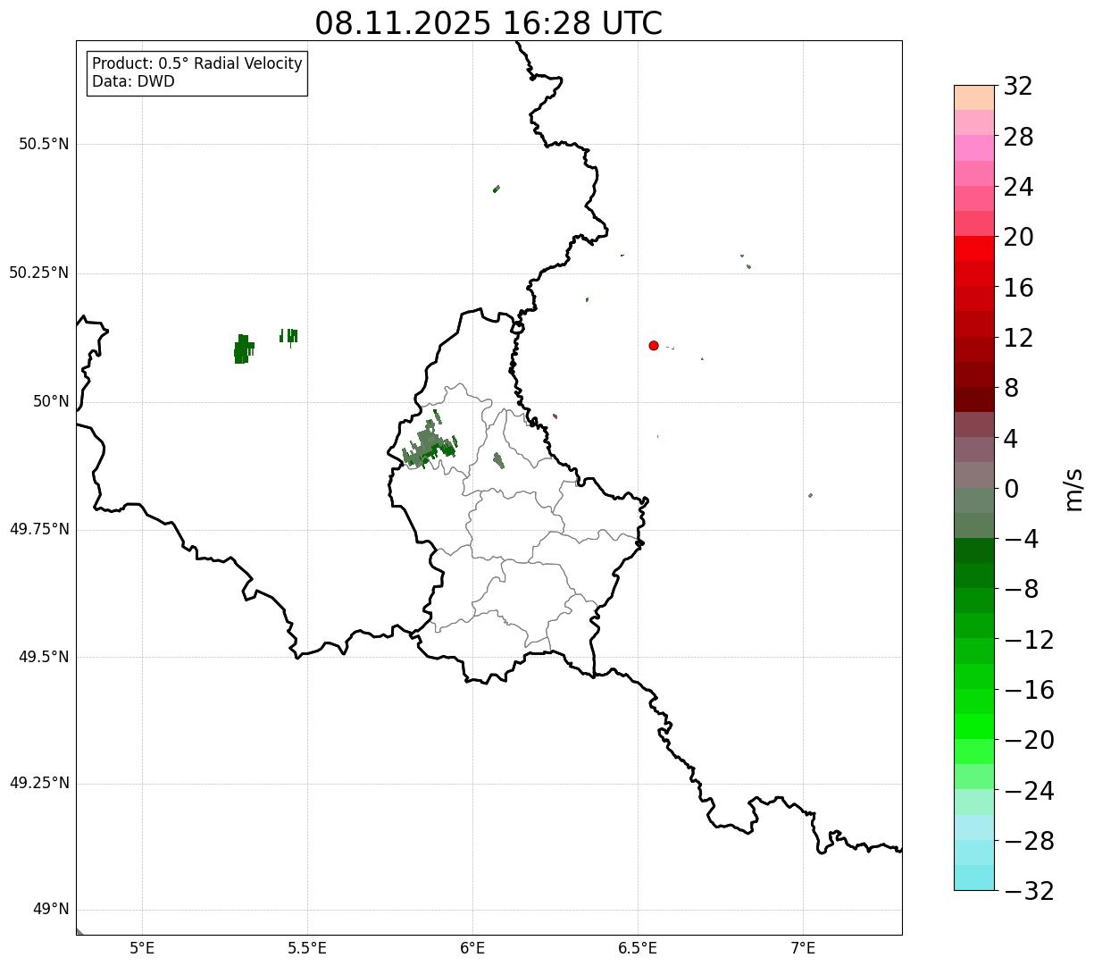Viewport: 1094px width, 966px height.
Task: Click the colorbar tick label 28
Action: click(1018, 138)
